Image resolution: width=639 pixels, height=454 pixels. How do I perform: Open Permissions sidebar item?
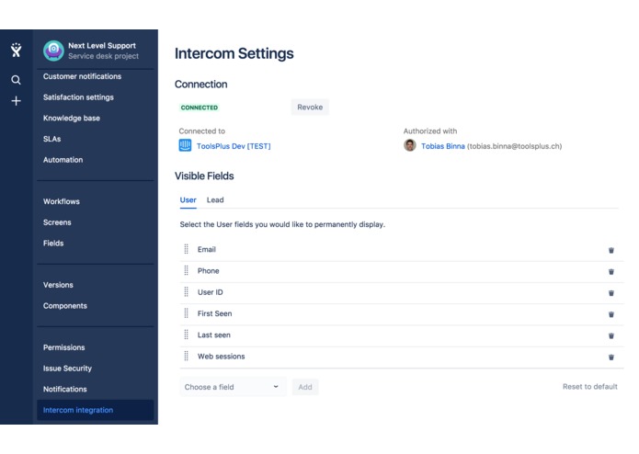(x=64, y=347)
